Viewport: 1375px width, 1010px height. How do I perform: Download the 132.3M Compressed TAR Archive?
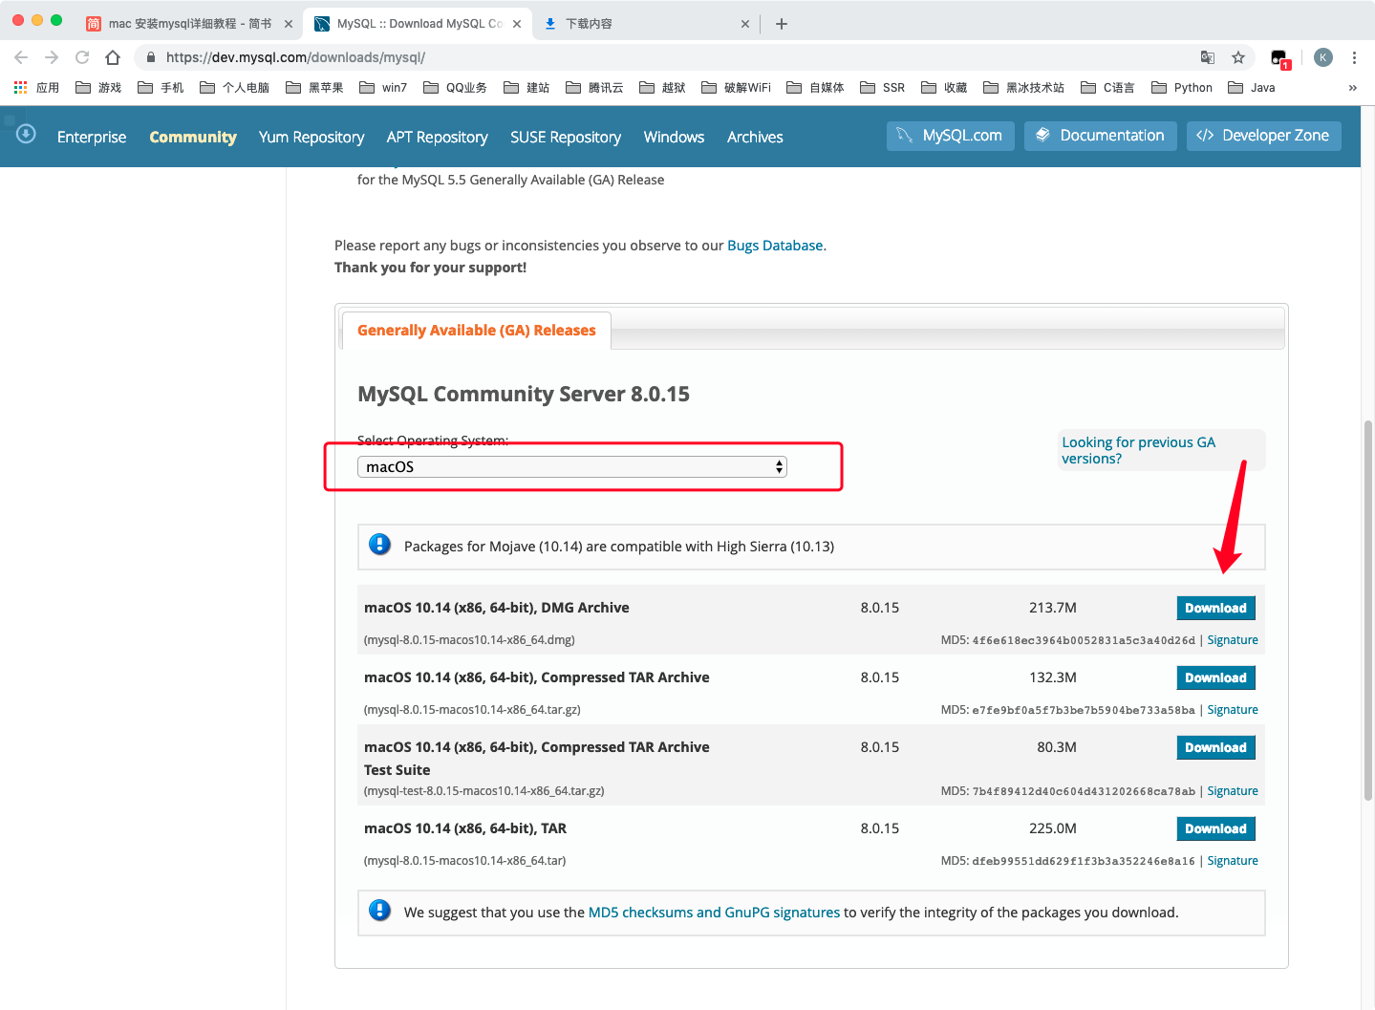pyautogui.click(x=1215, y=677)
